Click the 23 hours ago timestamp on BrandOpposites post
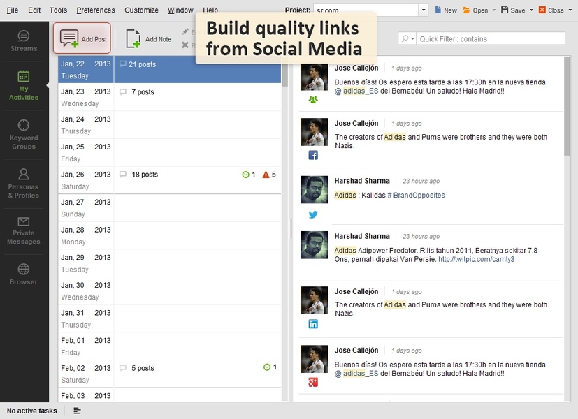This screenshot has width=578, height=419. click(x=421, y=181)
